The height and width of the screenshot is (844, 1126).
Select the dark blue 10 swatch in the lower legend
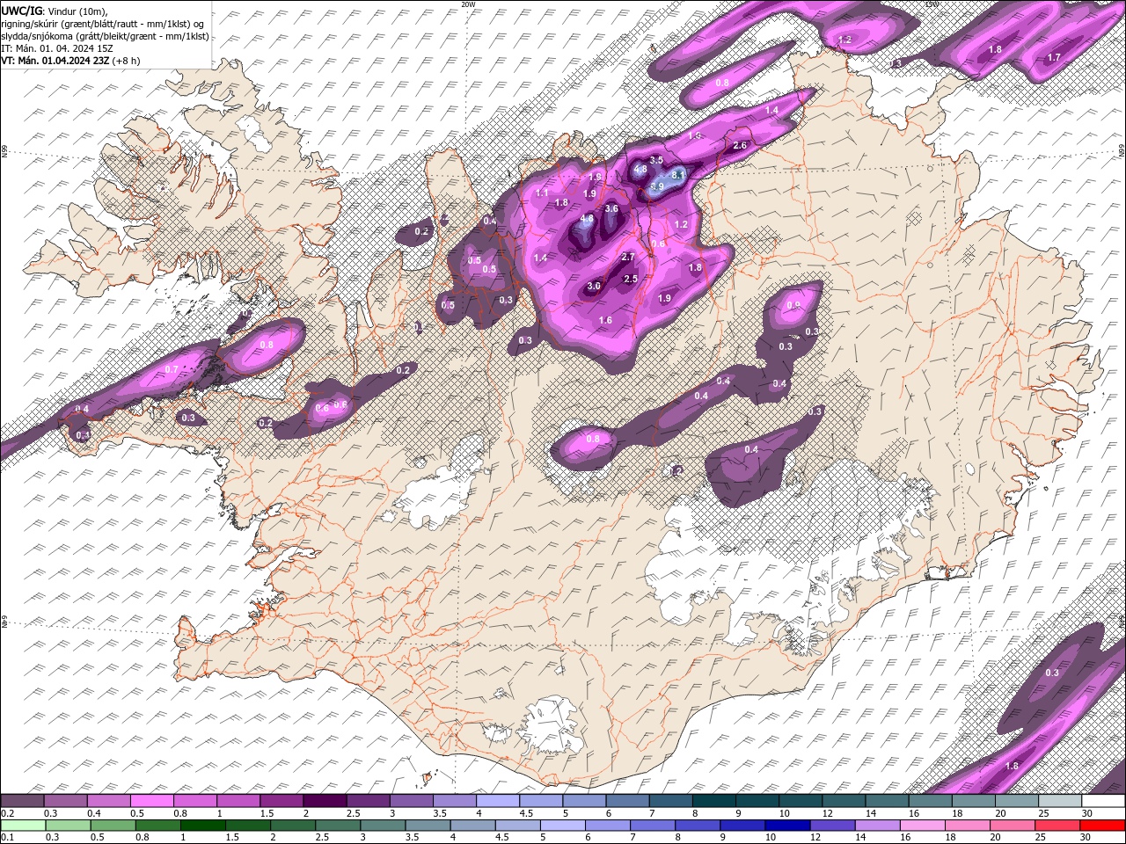coord(786,826)
